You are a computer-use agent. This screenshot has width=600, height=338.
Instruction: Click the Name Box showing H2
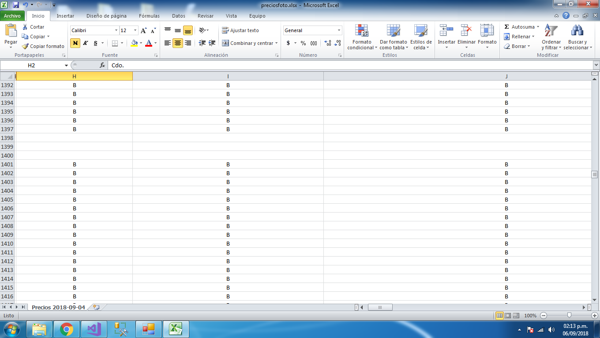31,65
